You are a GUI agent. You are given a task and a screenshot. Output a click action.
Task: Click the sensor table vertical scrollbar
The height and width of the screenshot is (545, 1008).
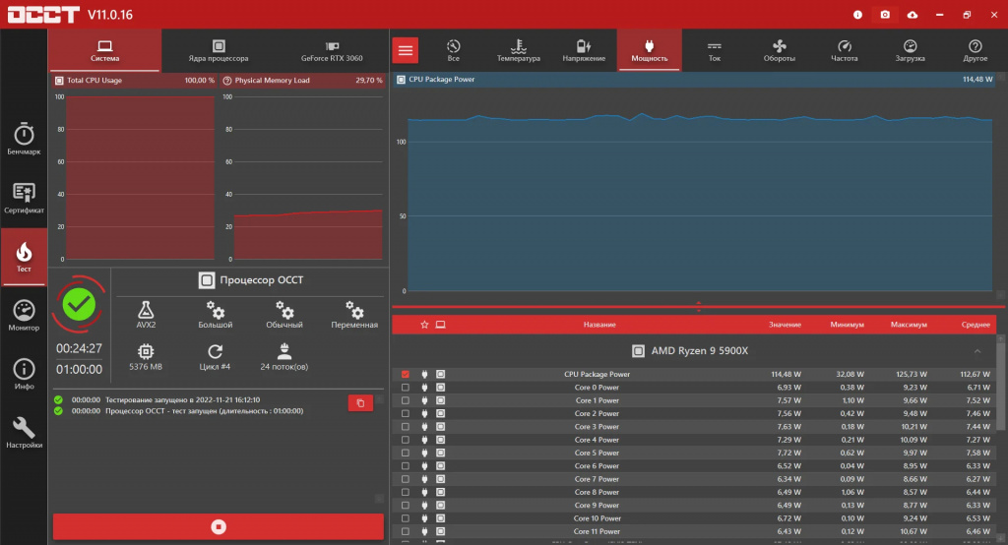click(x=1000, y=386)
